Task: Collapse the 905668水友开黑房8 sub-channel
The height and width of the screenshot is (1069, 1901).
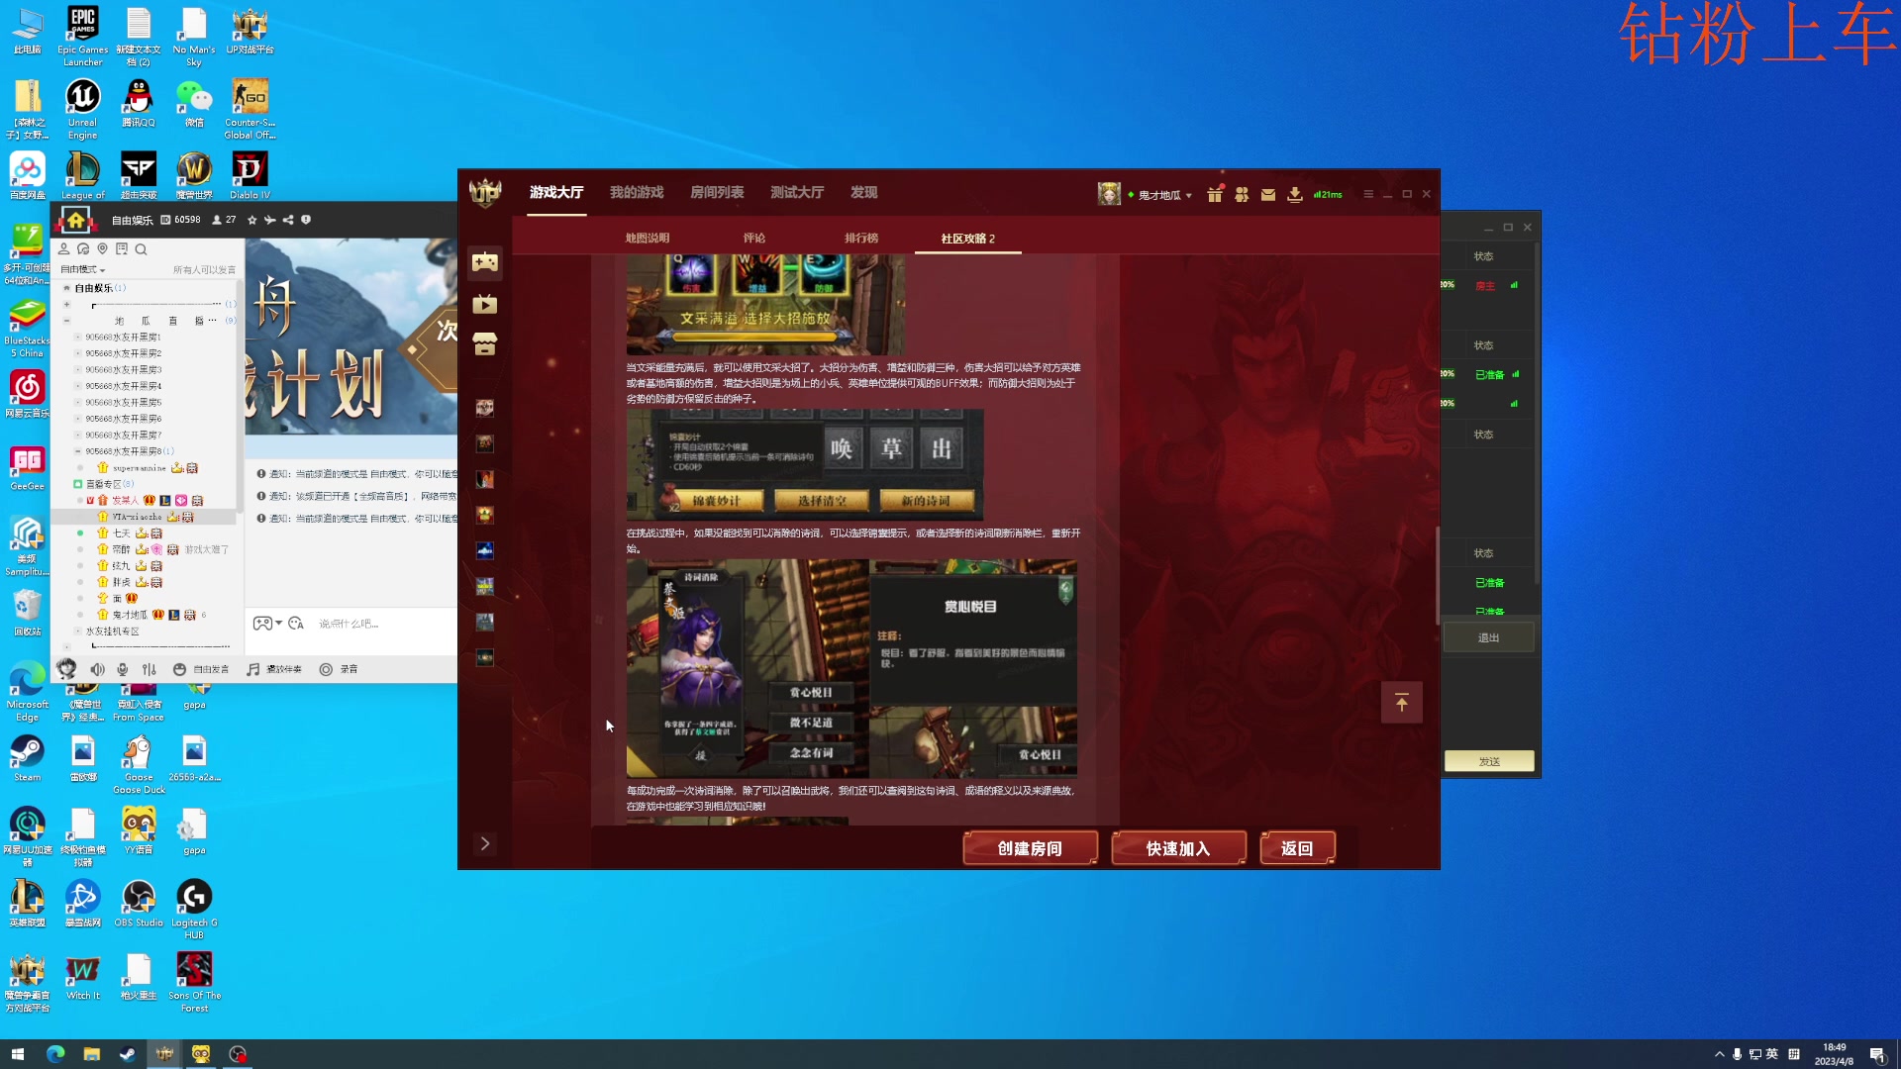Action: [78, 451]
